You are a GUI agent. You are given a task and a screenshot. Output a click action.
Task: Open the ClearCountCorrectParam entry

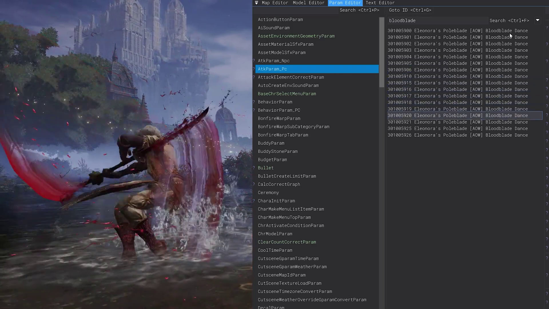pyautogui.click(x=287, y=242)
